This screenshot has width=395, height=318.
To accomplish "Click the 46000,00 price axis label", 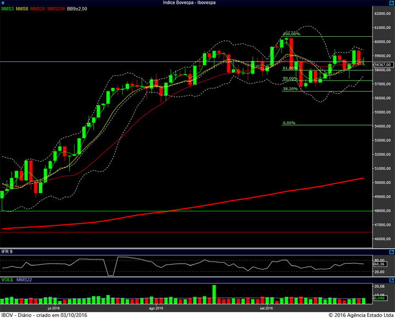I will tap(383, 239).
